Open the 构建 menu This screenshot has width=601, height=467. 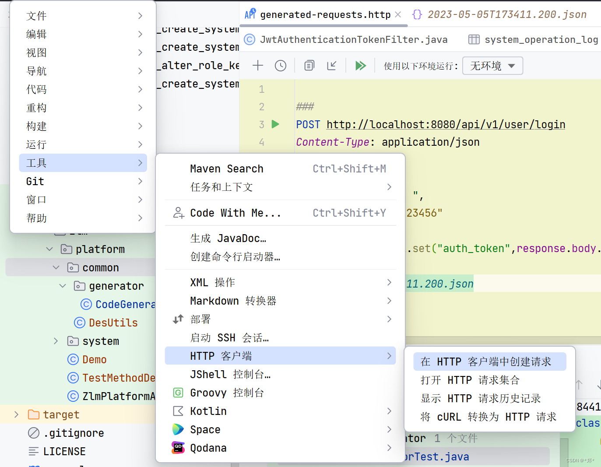(x=83, y=126)
